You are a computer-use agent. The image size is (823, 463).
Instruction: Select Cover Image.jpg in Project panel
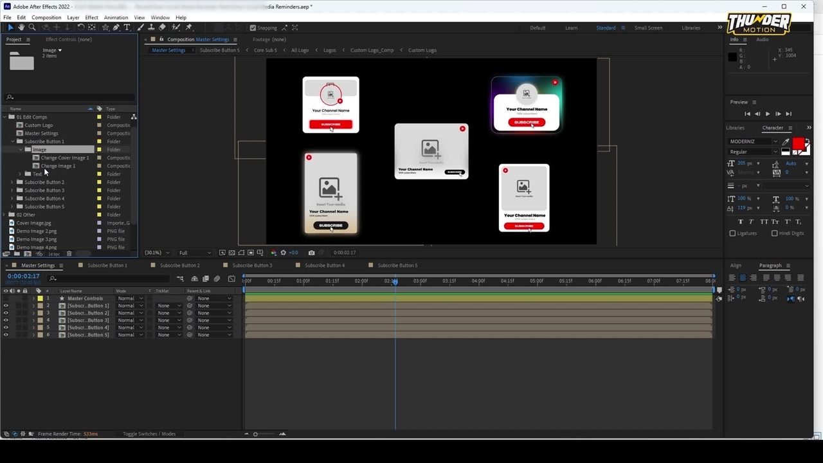[33, 223]
